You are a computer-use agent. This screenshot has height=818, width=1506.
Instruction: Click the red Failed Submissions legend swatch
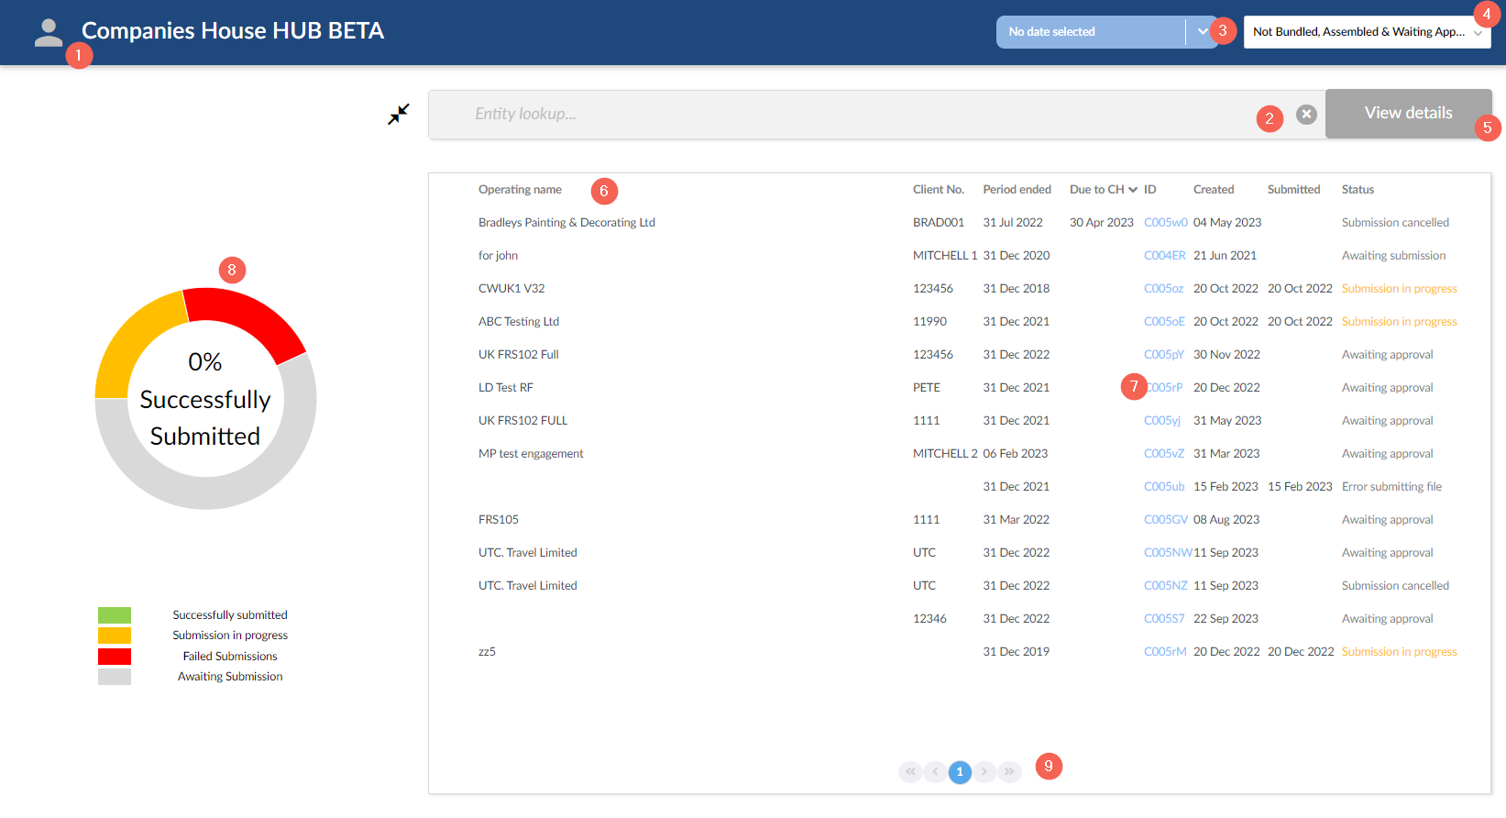[x=115, y=657]
